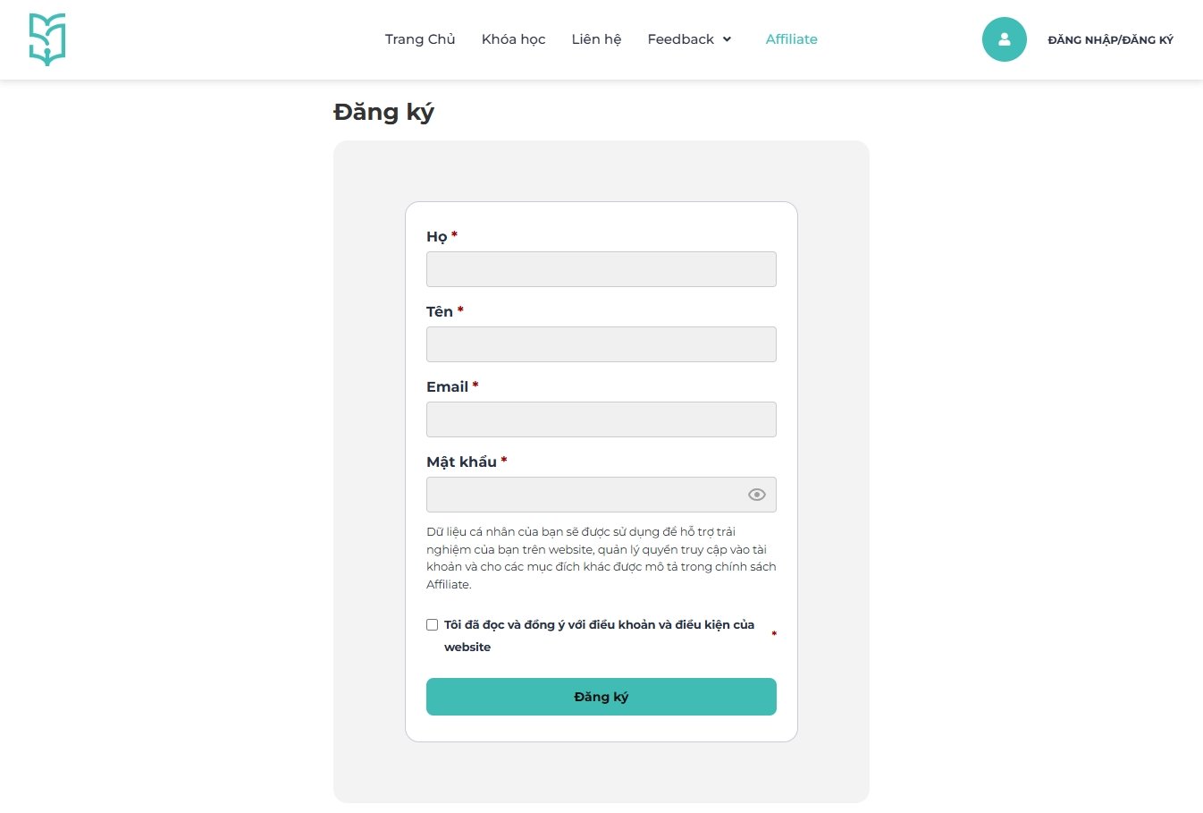Focus the Email input field
The width and height of the screenshot is (1203, 813).
tap(601, 419)
